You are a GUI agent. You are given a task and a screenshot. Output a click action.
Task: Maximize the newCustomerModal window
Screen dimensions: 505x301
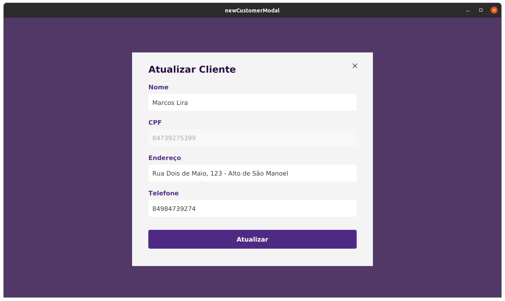(481, 10)
